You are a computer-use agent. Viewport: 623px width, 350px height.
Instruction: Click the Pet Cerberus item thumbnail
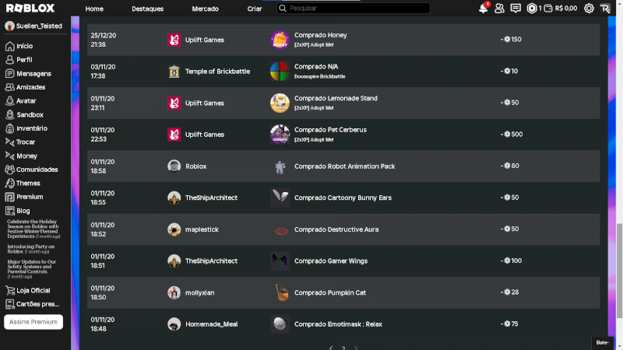[x=280, y=135]
